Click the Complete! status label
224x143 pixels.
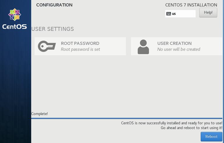click(40, 114)
